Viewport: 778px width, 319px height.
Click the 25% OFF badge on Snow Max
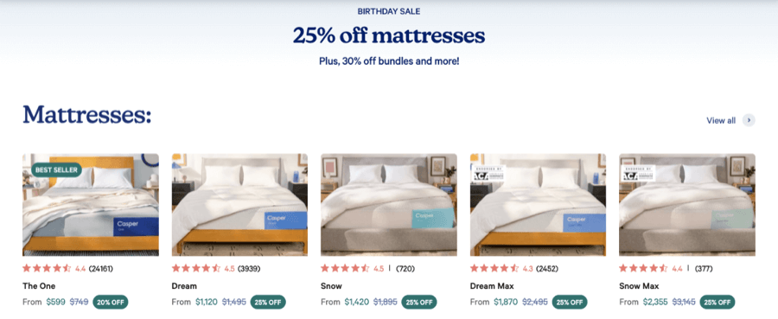point(717,302)
